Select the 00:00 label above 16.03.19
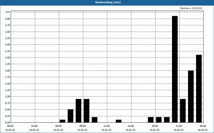214x133 pixels. 203,126
